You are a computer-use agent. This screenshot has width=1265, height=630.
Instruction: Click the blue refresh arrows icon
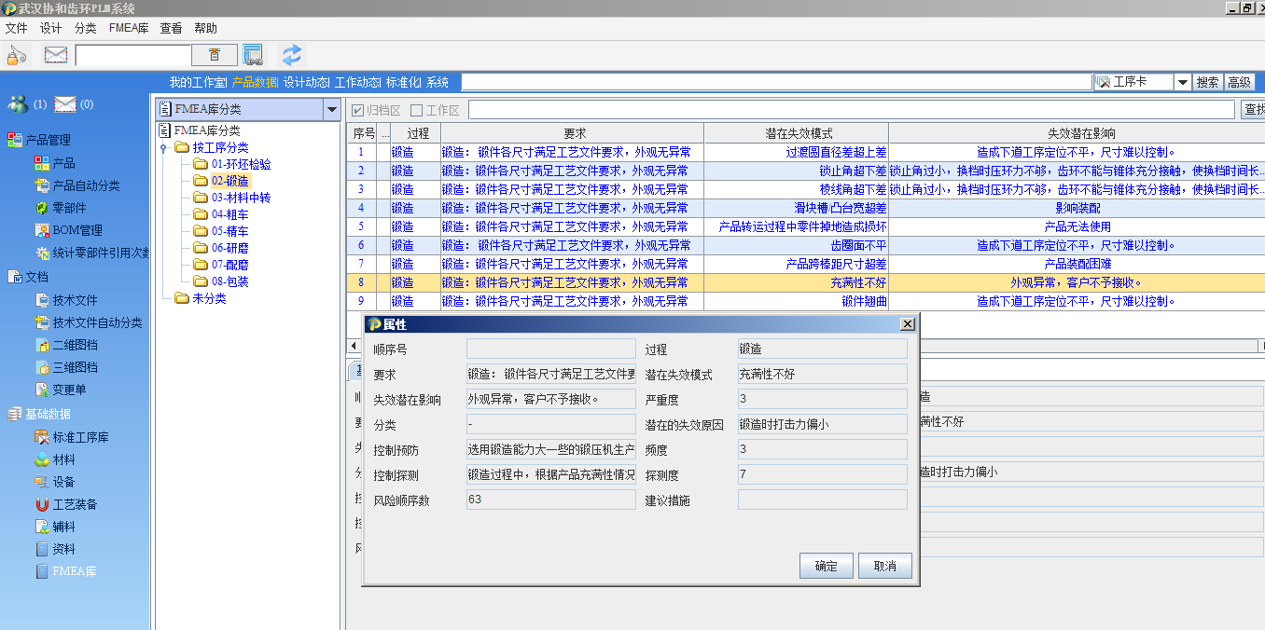coord(292,55)
